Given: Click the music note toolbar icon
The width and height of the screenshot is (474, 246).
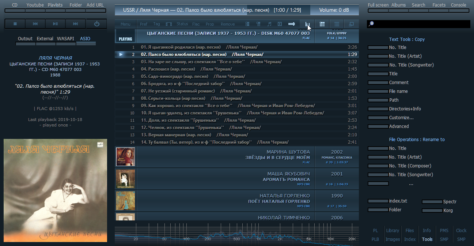Looking at the screenshot, I should (x=269, y=24).
